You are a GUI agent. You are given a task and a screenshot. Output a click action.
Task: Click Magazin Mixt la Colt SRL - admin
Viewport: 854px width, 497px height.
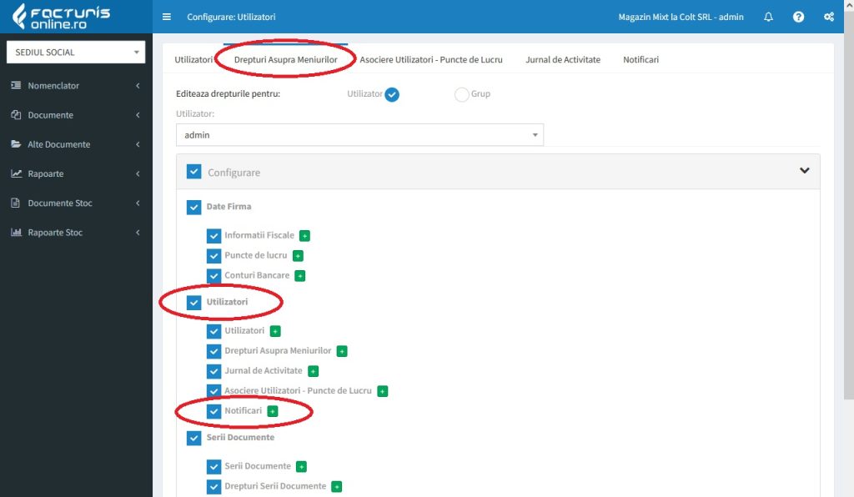click(681, 17)
